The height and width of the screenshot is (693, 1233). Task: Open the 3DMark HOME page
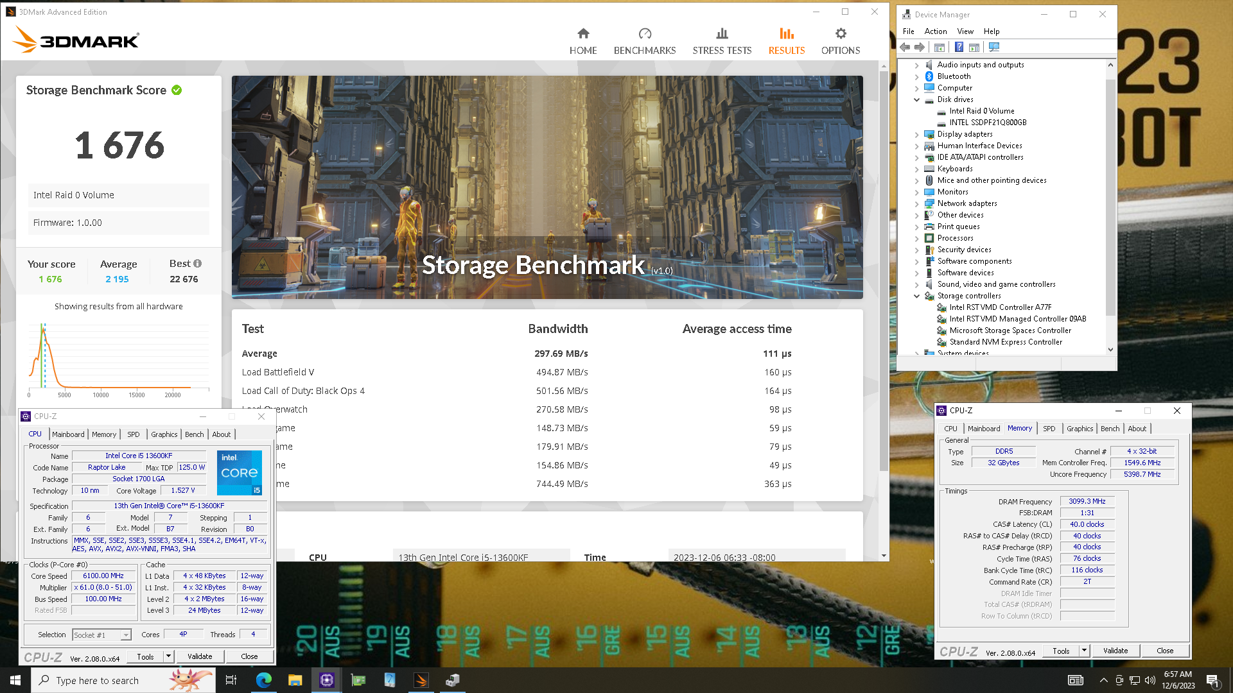[583, 42]
